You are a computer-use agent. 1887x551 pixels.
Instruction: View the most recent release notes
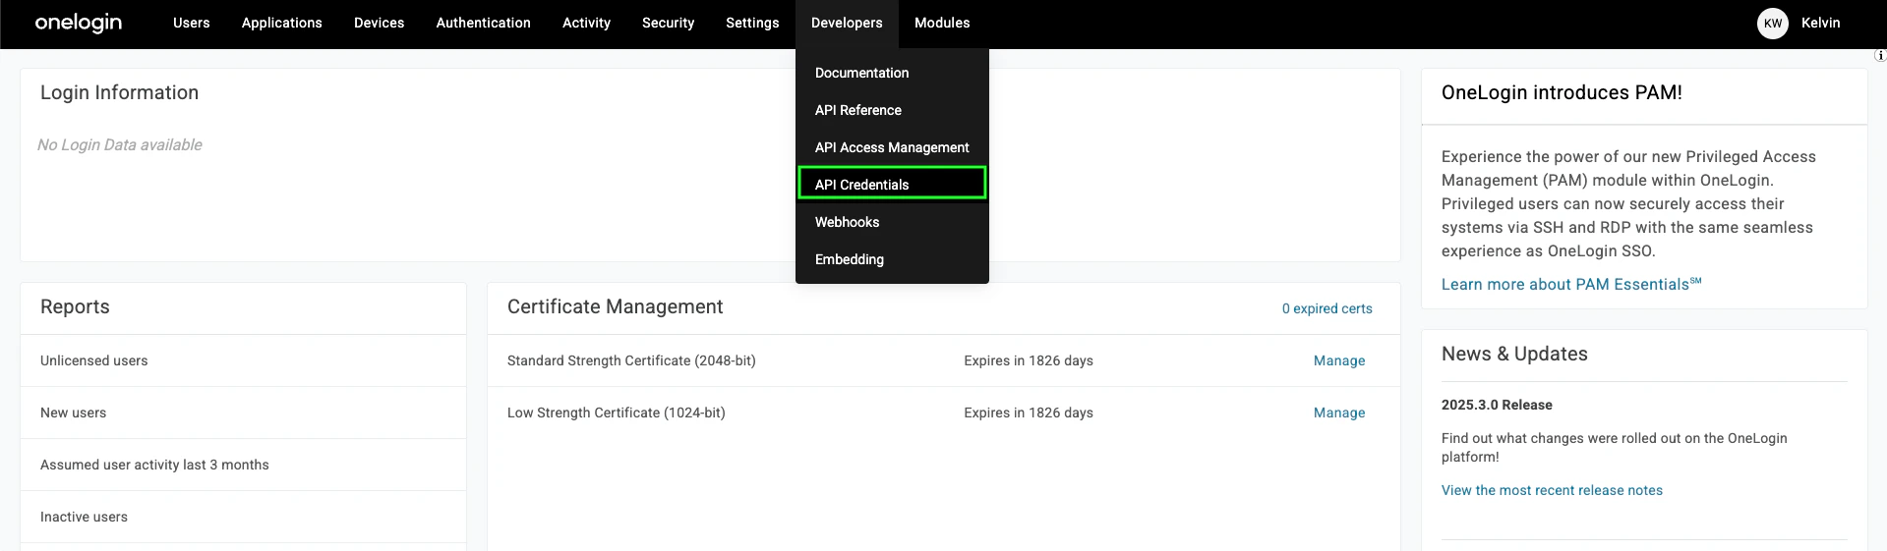pyautogui.click(x=1552, y=490)
